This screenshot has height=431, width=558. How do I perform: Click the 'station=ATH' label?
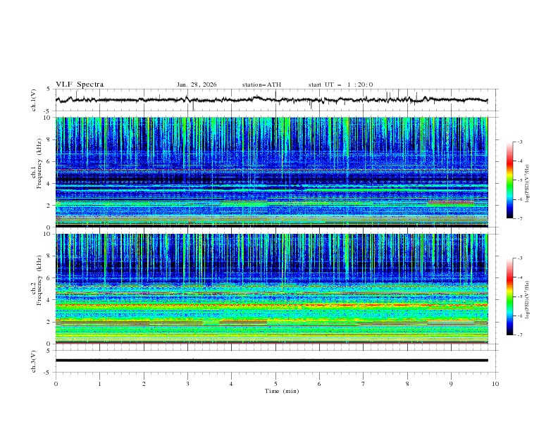(261, 85)
